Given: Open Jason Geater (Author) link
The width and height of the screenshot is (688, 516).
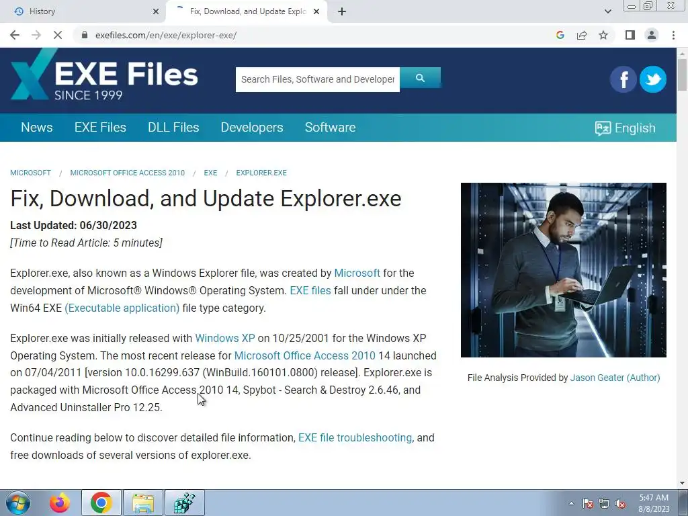Looking at the screenshot, I should coord(615,378).
